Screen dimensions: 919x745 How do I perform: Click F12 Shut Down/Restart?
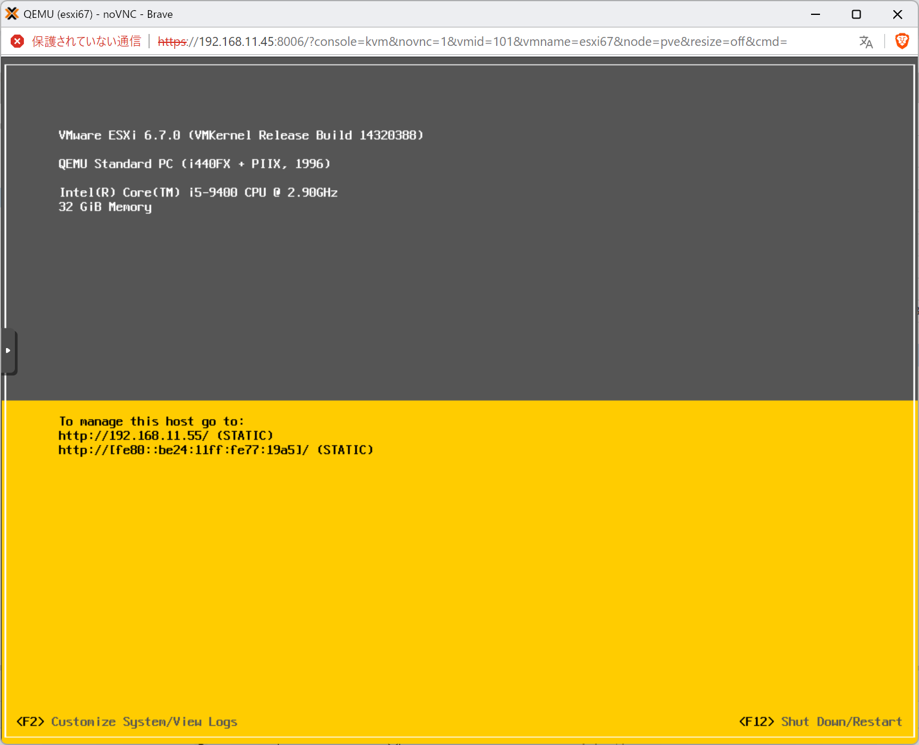coord(820,722)
